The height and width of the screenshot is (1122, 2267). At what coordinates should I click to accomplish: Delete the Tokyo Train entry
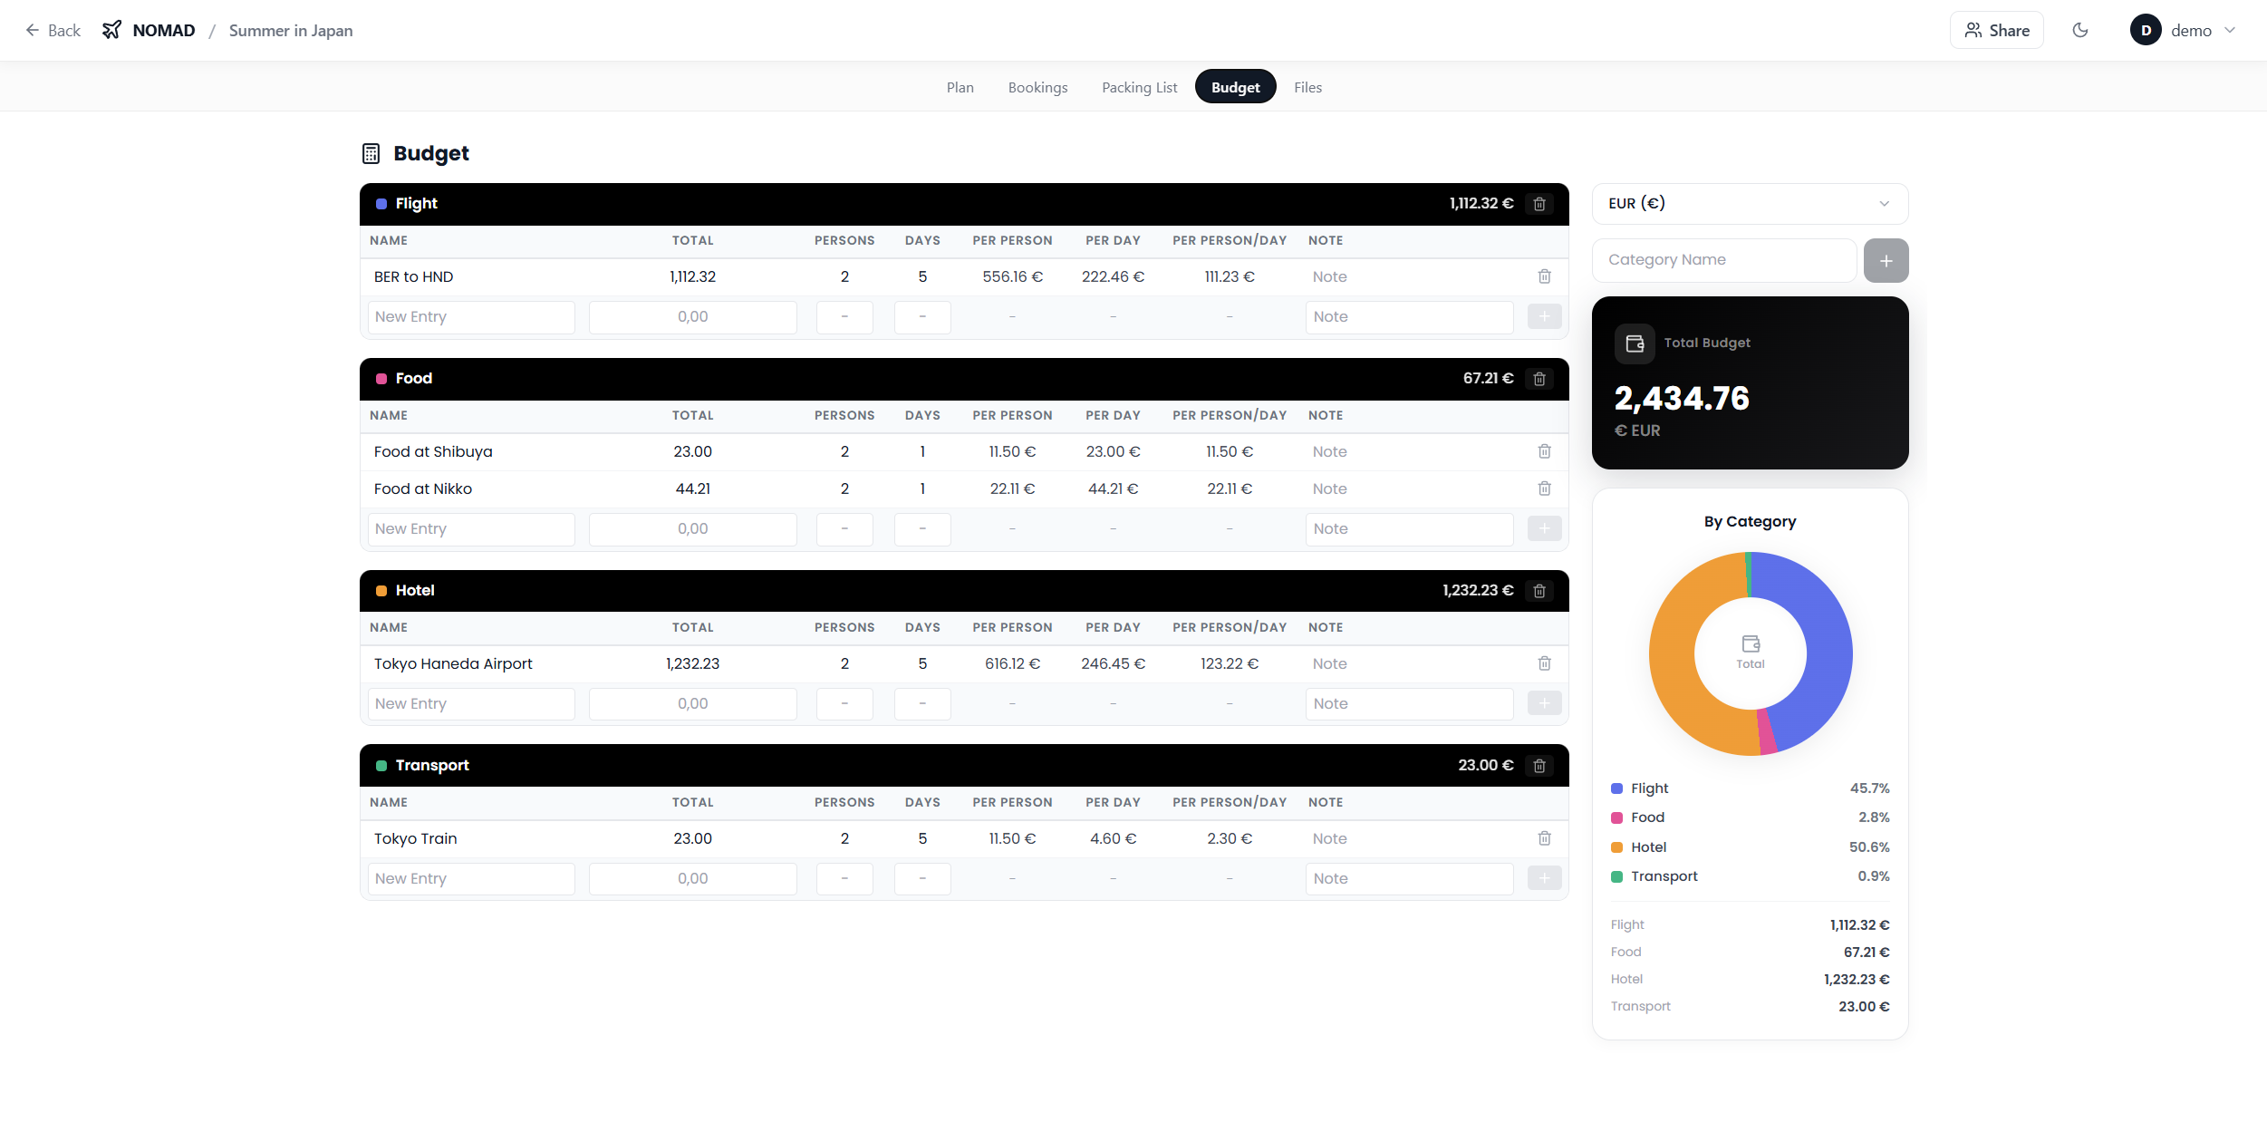pyautogui.click(x=1544, y=838)
